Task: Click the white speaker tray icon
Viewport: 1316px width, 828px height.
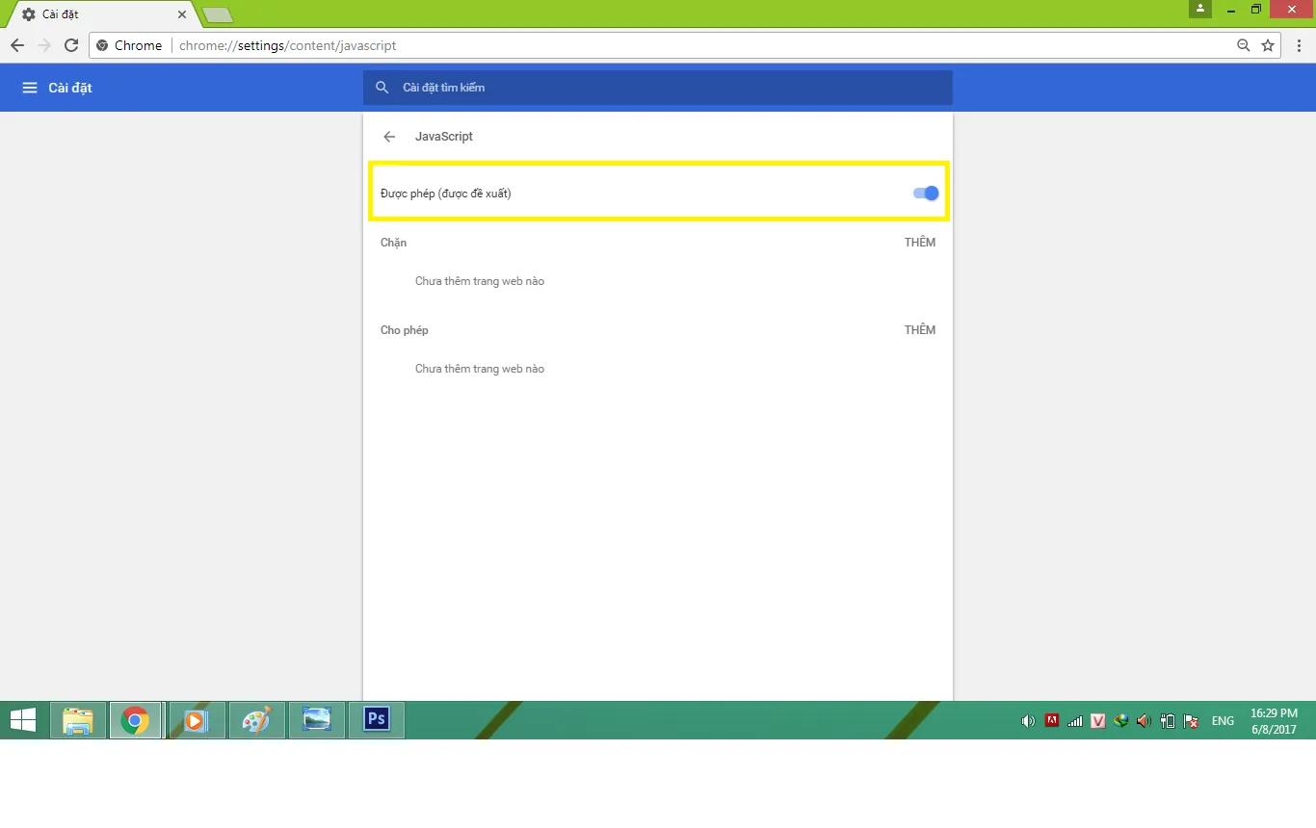Action: [1028, 721]
